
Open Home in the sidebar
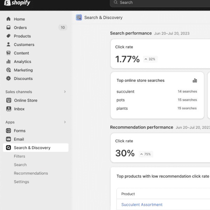point(19,19)
